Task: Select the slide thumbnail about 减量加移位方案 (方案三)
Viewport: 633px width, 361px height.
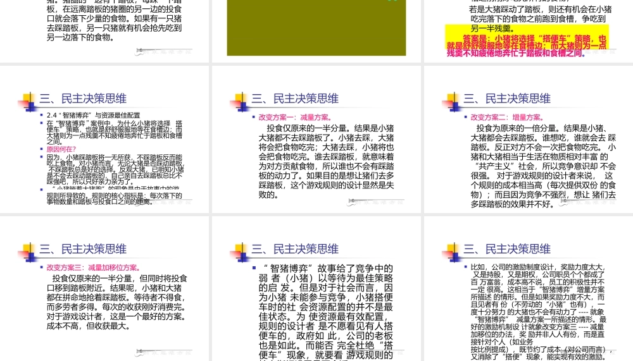Action: pyautogui.click(x=104, y=289)
